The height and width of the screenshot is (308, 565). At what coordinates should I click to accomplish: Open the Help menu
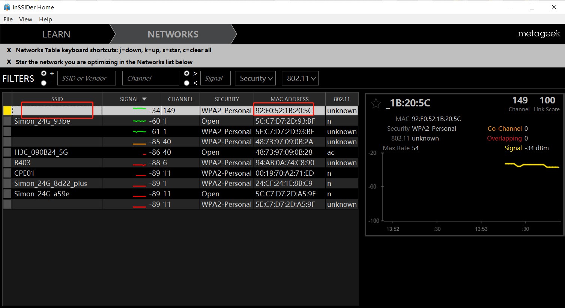45,19
